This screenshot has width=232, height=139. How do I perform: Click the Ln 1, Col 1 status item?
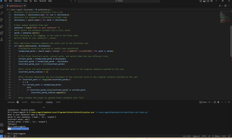coord(187,136)
